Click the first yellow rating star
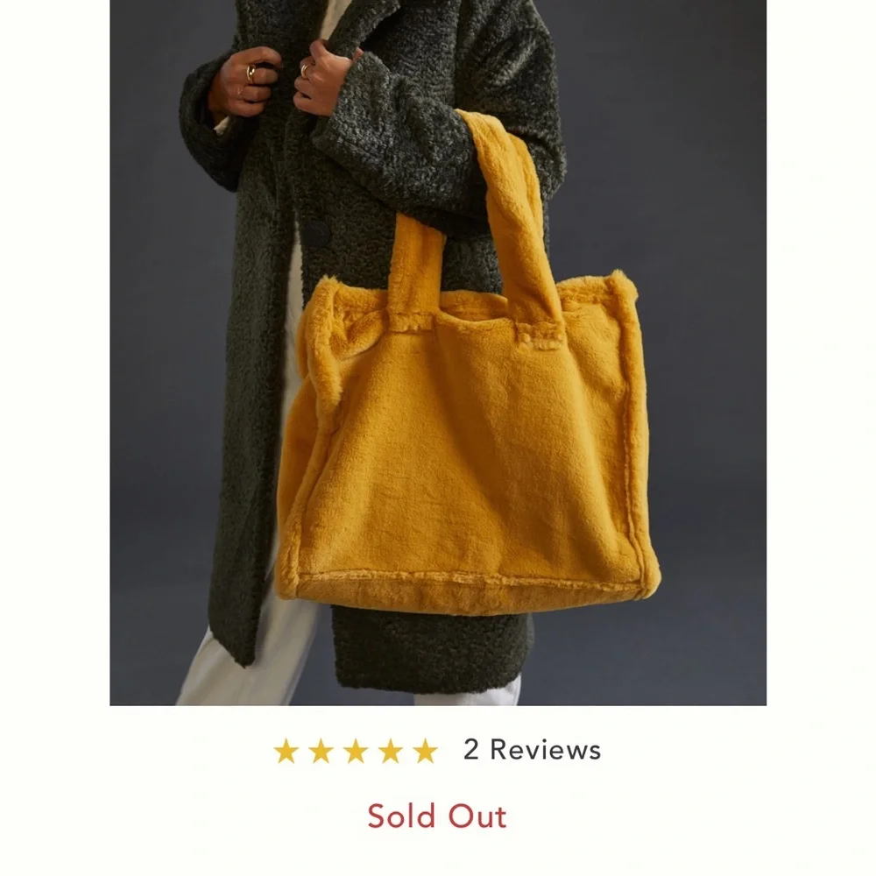 point(286,751)
